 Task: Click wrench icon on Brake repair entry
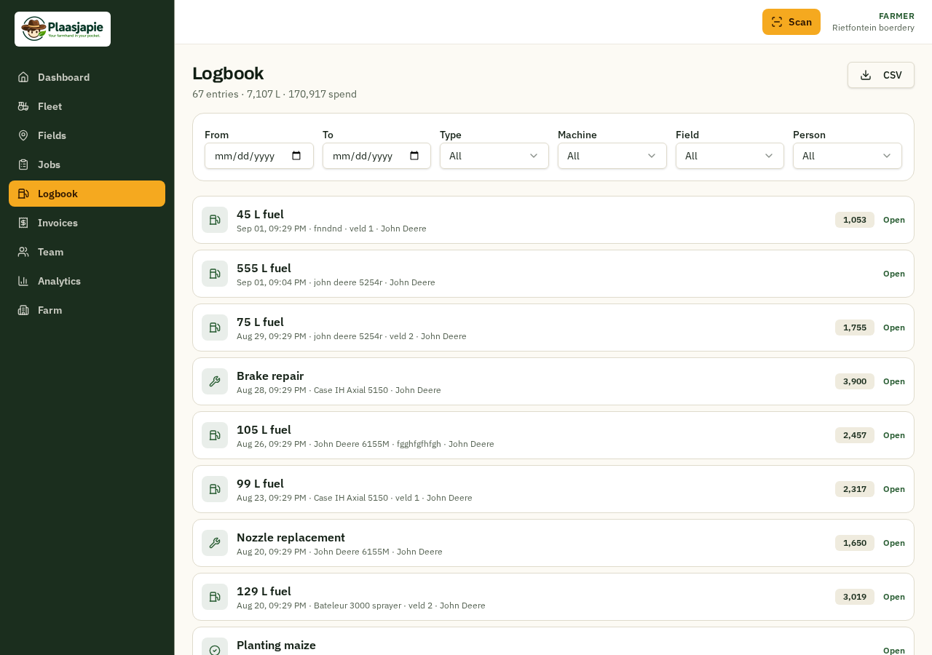[x=215, y=381]
